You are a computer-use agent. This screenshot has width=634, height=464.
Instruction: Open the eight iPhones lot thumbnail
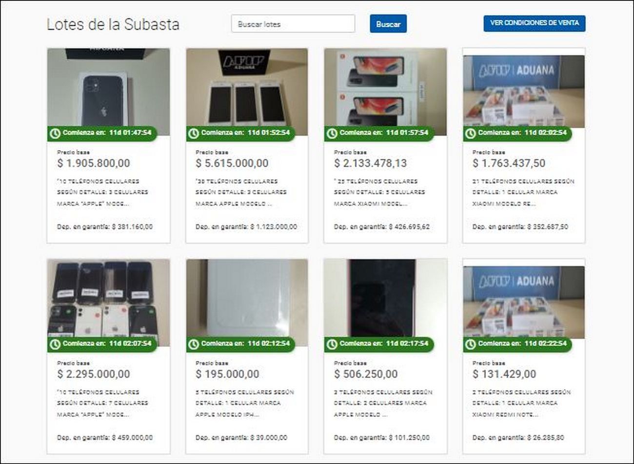coord(108,303)
